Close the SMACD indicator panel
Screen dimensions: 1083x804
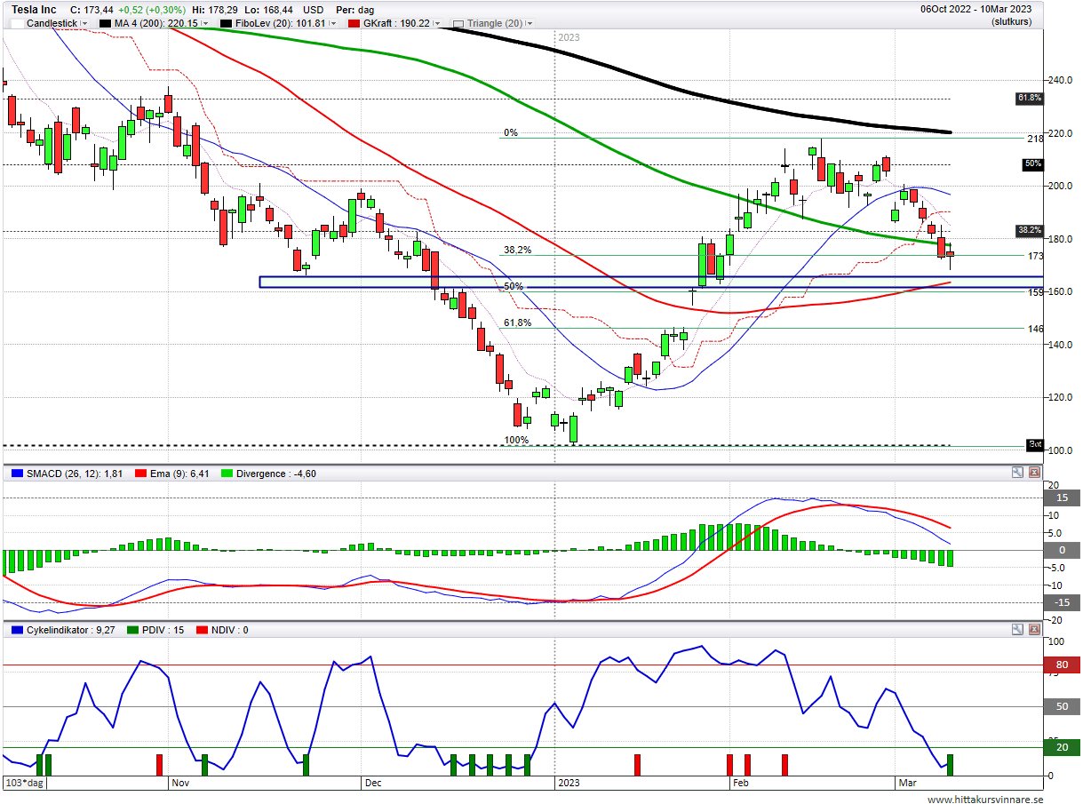[1034, 473]
